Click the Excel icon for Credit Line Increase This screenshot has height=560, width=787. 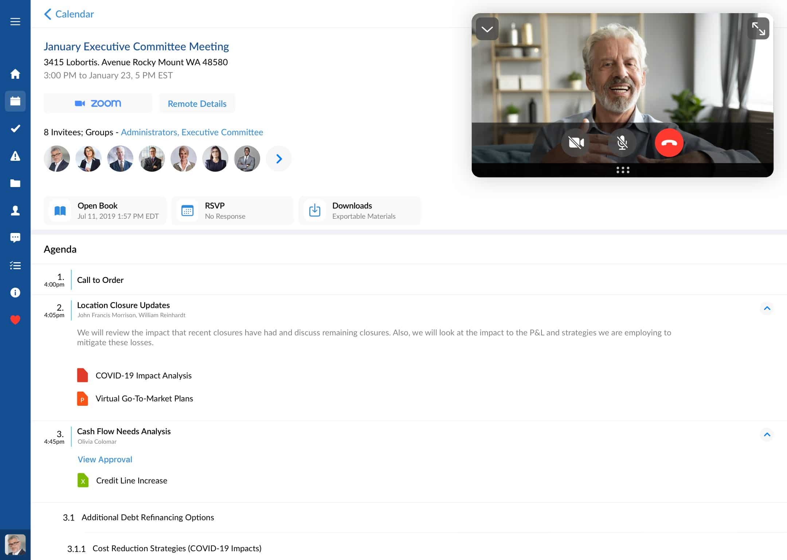point(83,481)
